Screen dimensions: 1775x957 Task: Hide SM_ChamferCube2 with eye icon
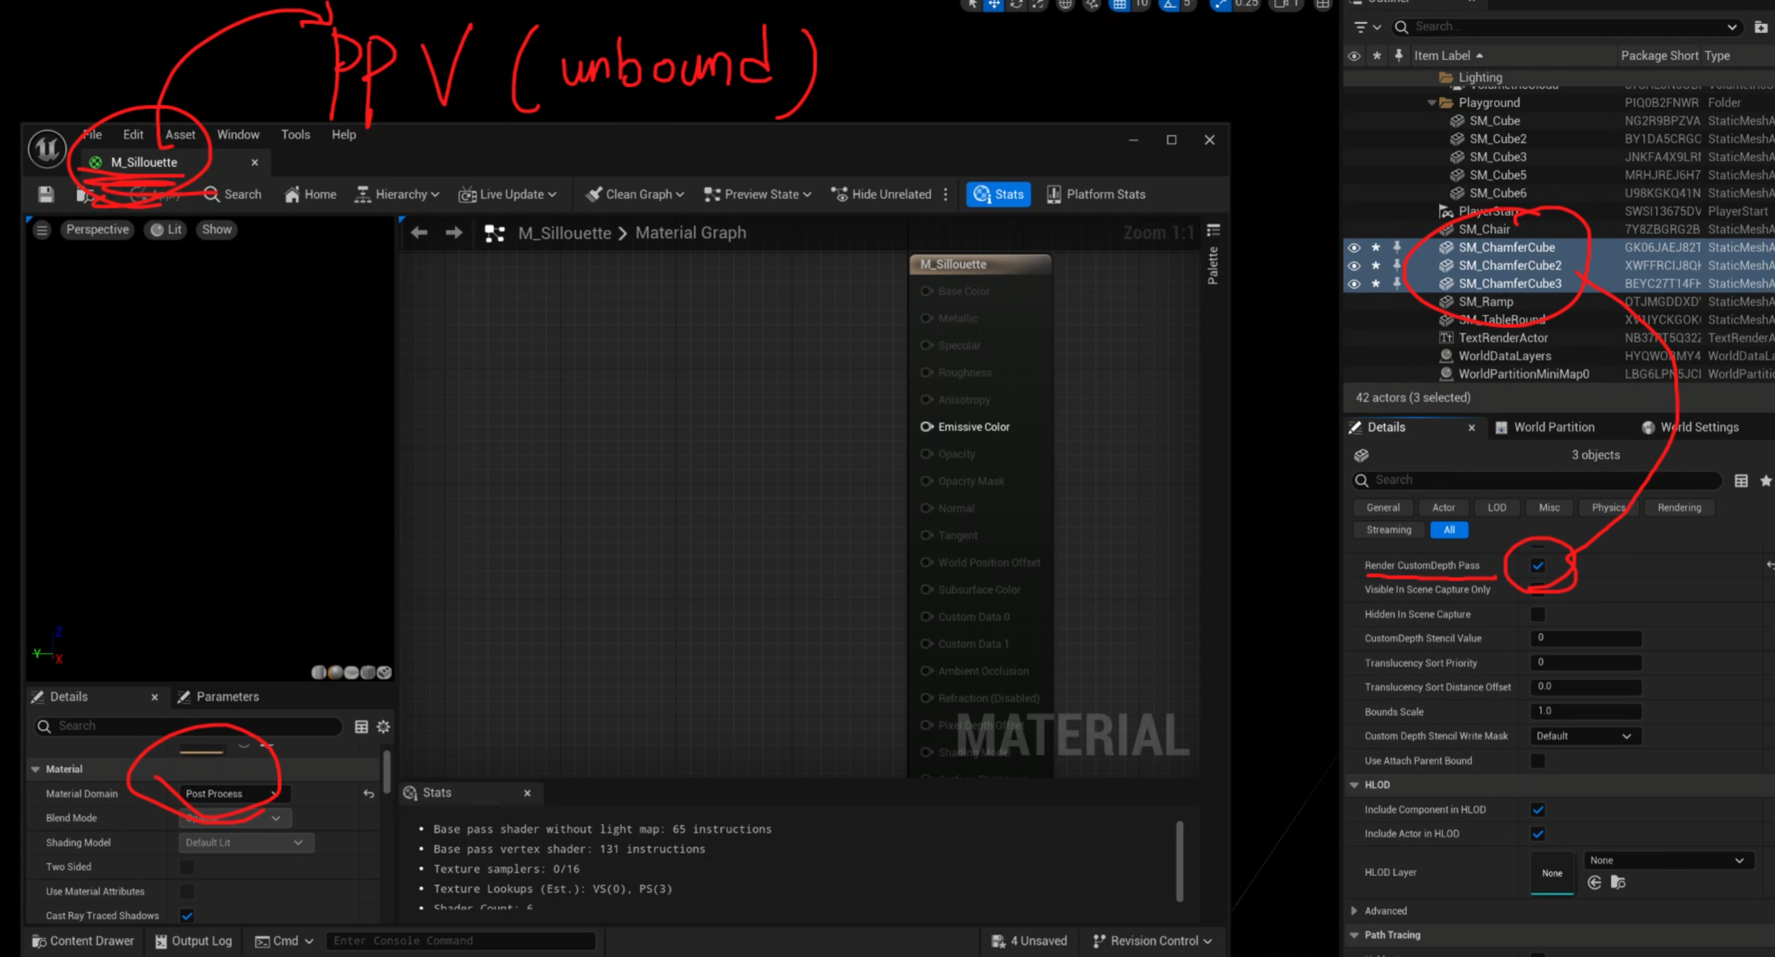coord(1353,266)
